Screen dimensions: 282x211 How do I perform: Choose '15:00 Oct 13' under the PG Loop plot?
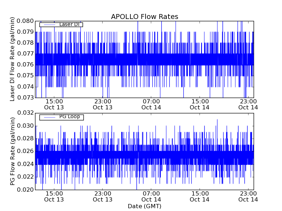(x=54, y=197)
